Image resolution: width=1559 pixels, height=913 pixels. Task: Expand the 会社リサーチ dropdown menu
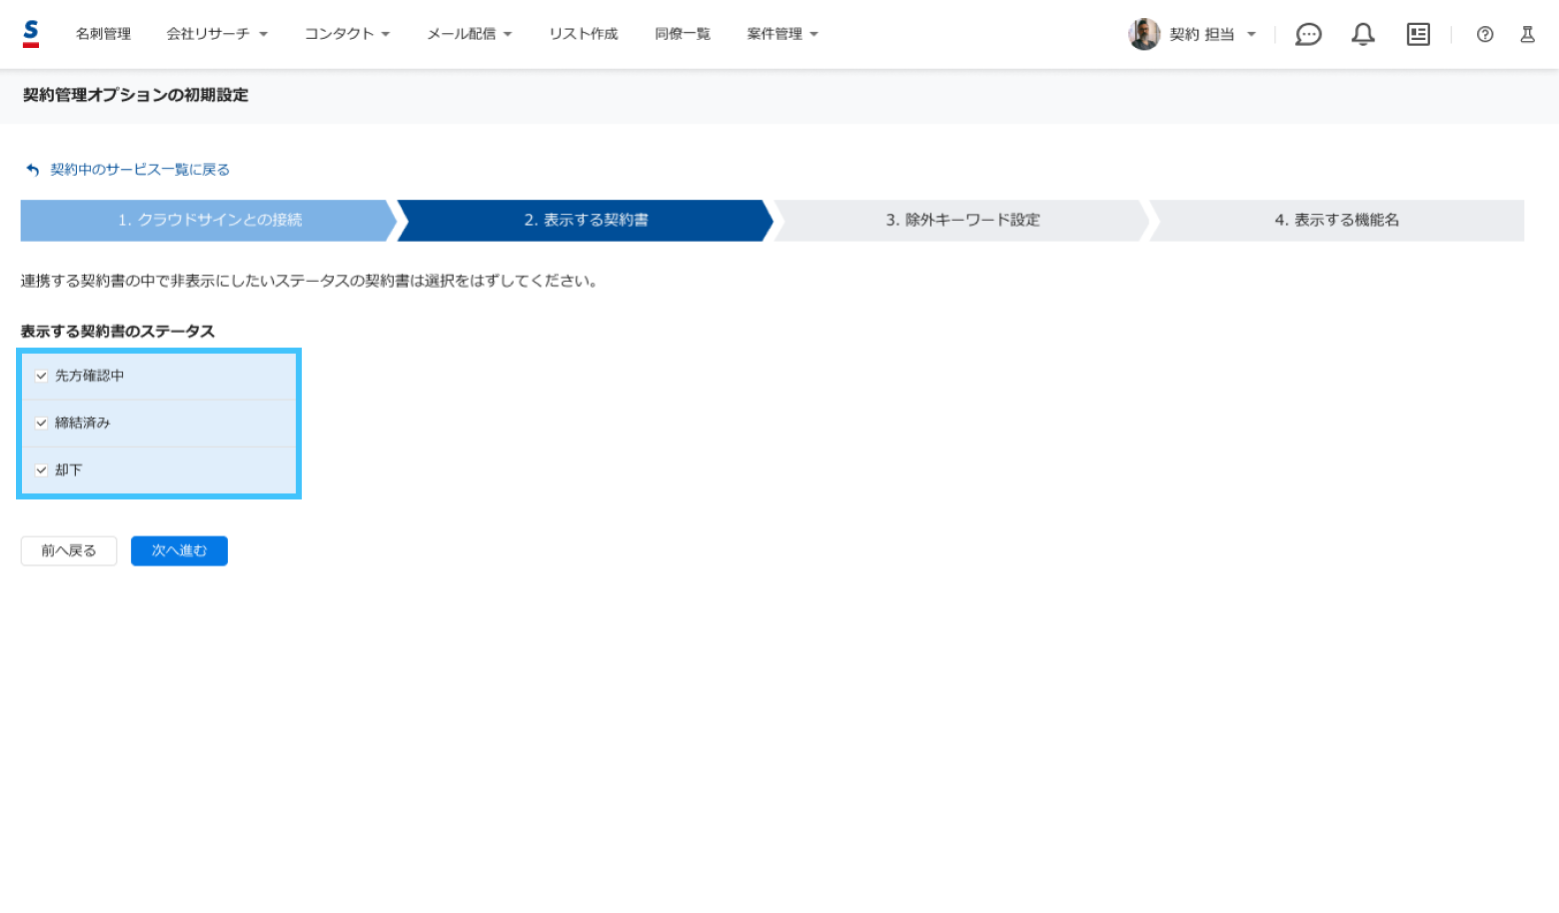tap(217, 34)
